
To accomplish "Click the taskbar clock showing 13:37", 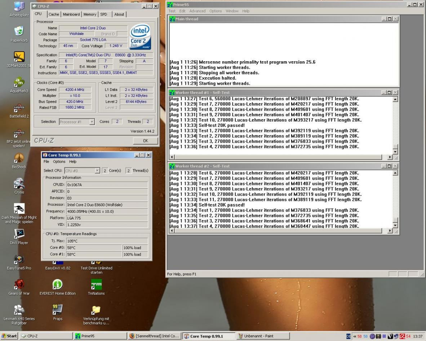I will (x=418, y=336).
